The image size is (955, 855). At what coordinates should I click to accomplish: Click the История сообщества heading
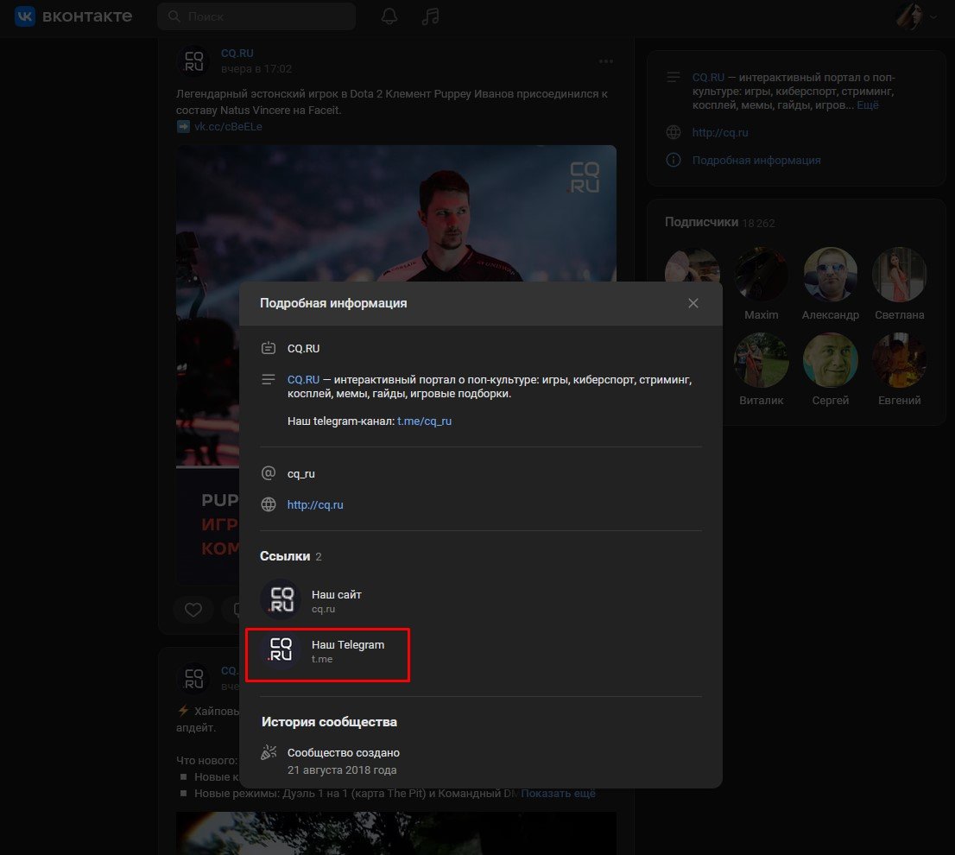(329, 722)
